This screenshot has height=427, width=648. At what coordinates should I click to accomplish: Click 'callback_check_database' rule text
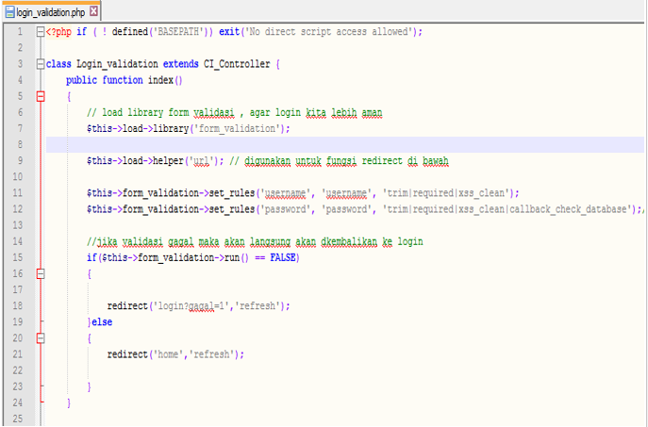[568, 209]
